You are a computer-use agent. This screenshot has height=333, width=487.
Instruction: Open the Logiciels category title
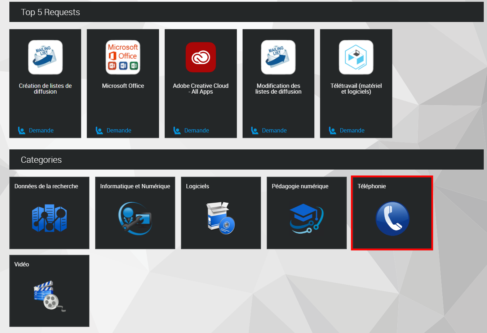click(x=198, y=186)
